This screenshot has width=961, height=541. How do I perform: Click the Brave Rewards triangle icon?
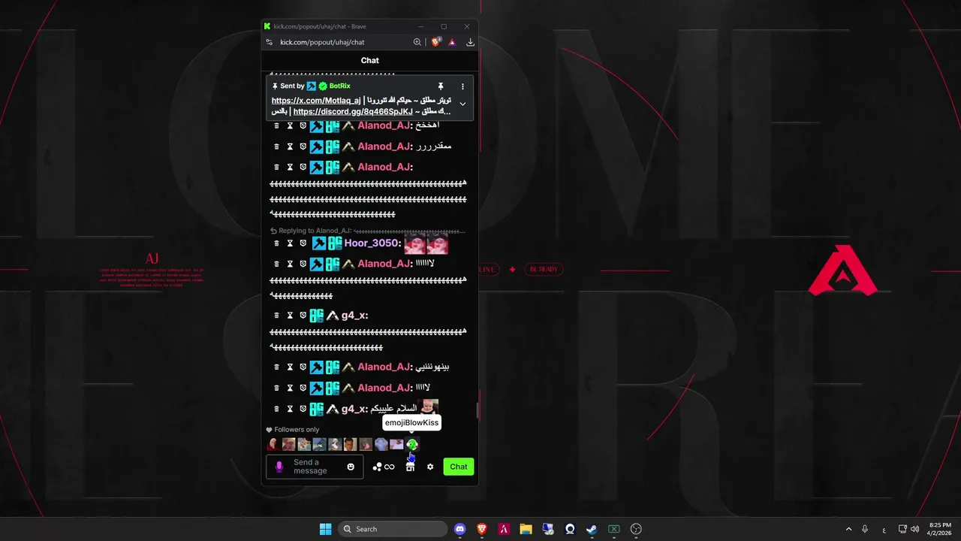452,42
